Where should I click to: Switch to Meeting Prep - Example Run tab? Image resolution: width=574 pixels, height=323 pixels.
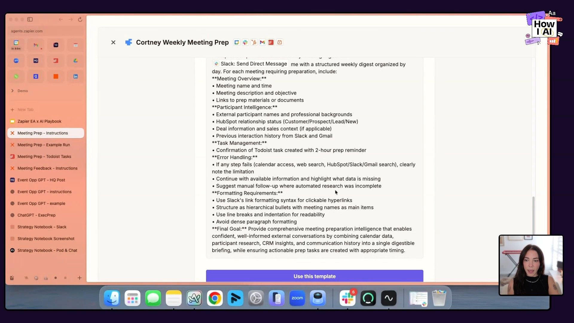click(45, 145)
